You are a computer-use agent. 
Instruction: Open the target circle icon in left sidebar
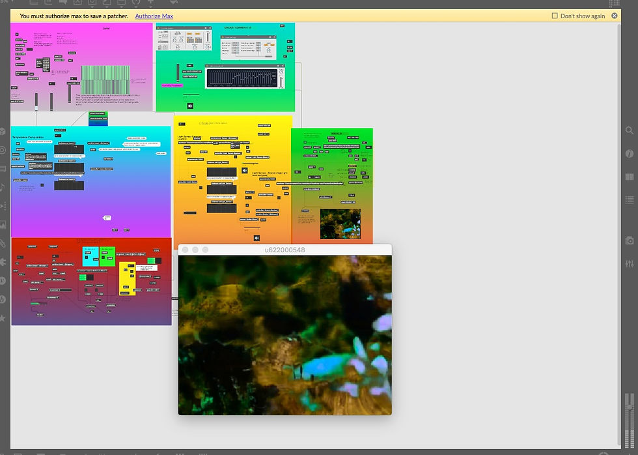pyautogui.click(x=3, y=150)
